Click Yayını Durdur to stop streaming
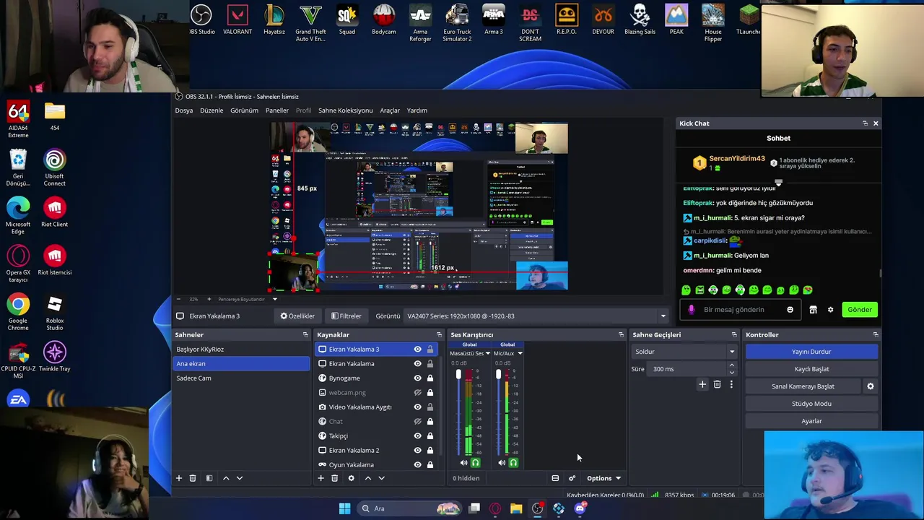The width and height of the screenshot is (924, 520). pos(811,352)
